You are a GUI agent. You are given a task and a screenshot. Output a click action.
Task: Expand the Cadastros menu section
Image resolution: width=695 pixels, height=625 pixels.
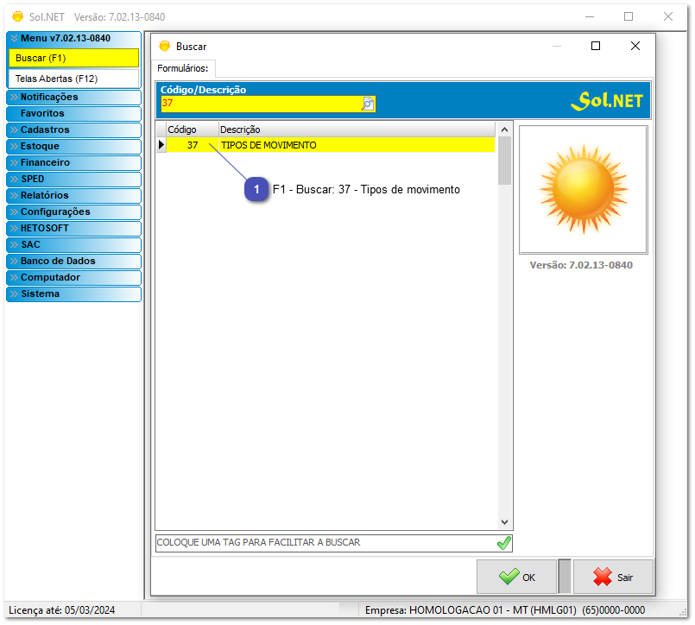pyautogui.click(x=73, y=129)
